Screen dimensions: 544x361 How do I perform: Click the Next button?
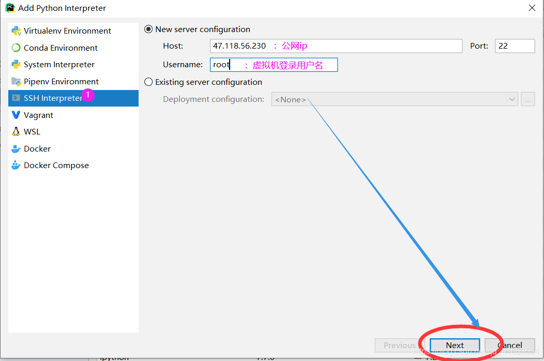(x=455, y=345)
